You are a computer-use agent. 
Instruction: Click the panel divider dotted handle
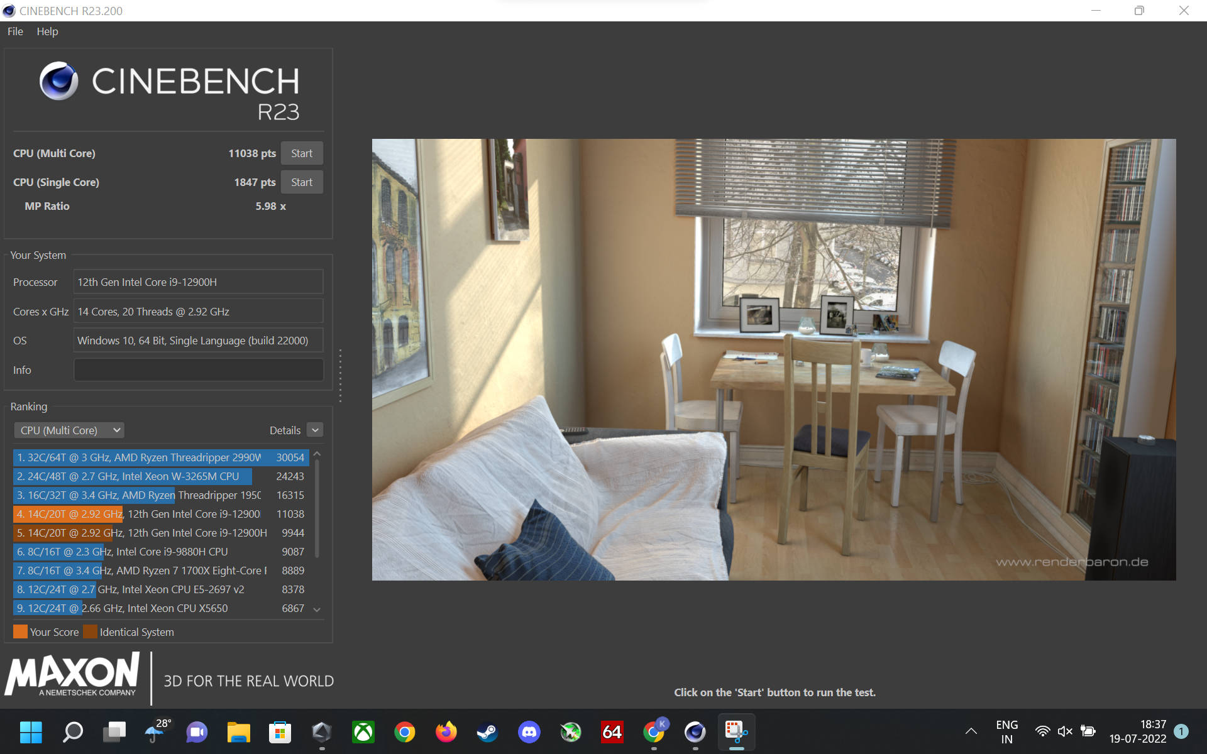tap(340, 376)
